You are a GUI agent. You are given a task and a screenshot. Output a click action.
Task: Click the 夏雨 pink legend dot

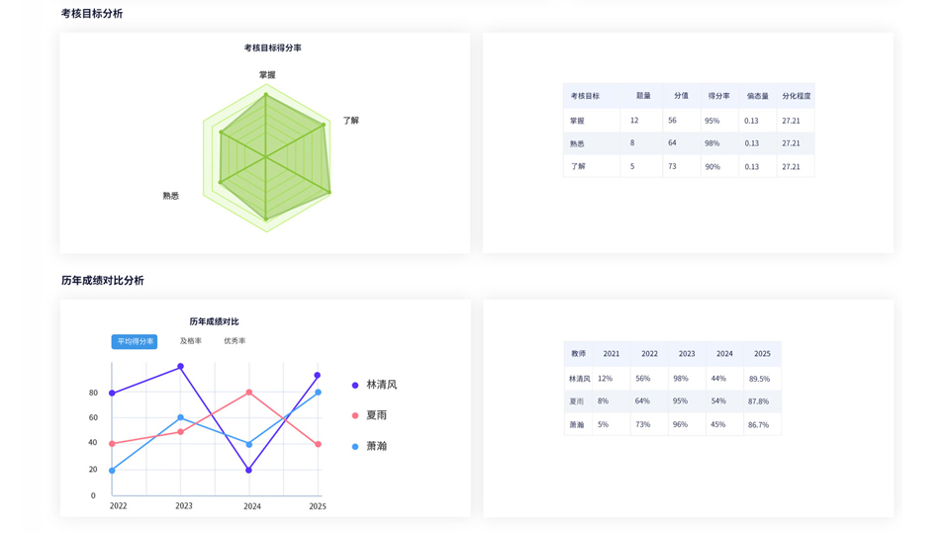pyautogui.click(x=355, y=415)
